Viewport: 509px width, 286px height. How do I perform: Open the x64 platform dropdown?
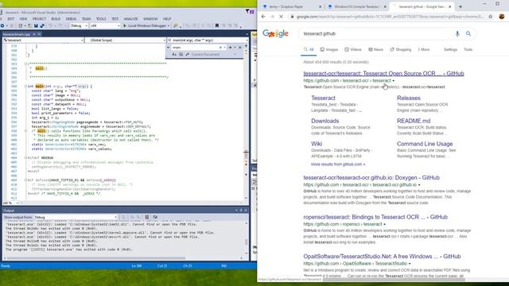[x=105, y=25]
